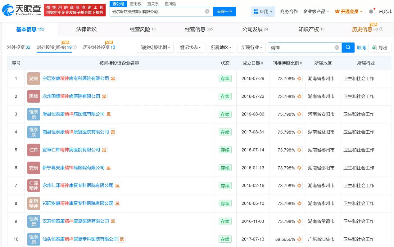The width and height of the screenshot is (394, 247).
Task: Click the shareholding chain icon next to 59.5656%
Action: 299,239
